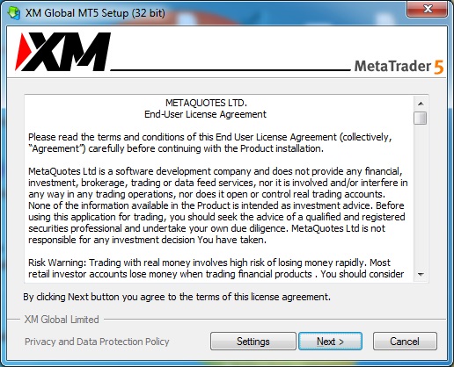Click the MetaTrader 5 logo
The height and width of the screenshot is (367, 454).
(399, 67)
